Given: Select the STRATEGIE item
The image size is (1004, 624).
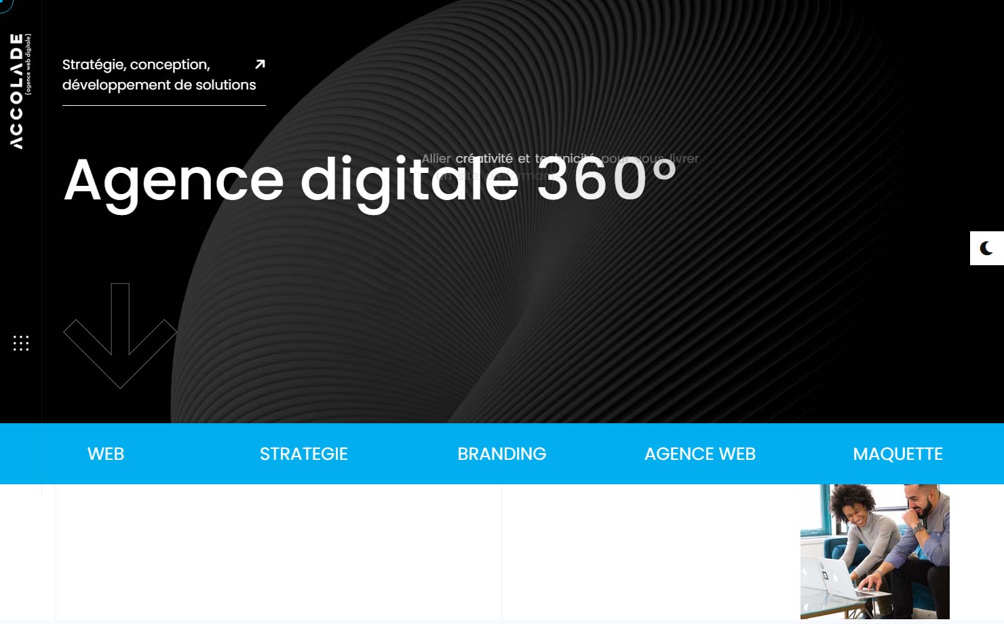Looking at the screenshot, I should pos(304,454).
